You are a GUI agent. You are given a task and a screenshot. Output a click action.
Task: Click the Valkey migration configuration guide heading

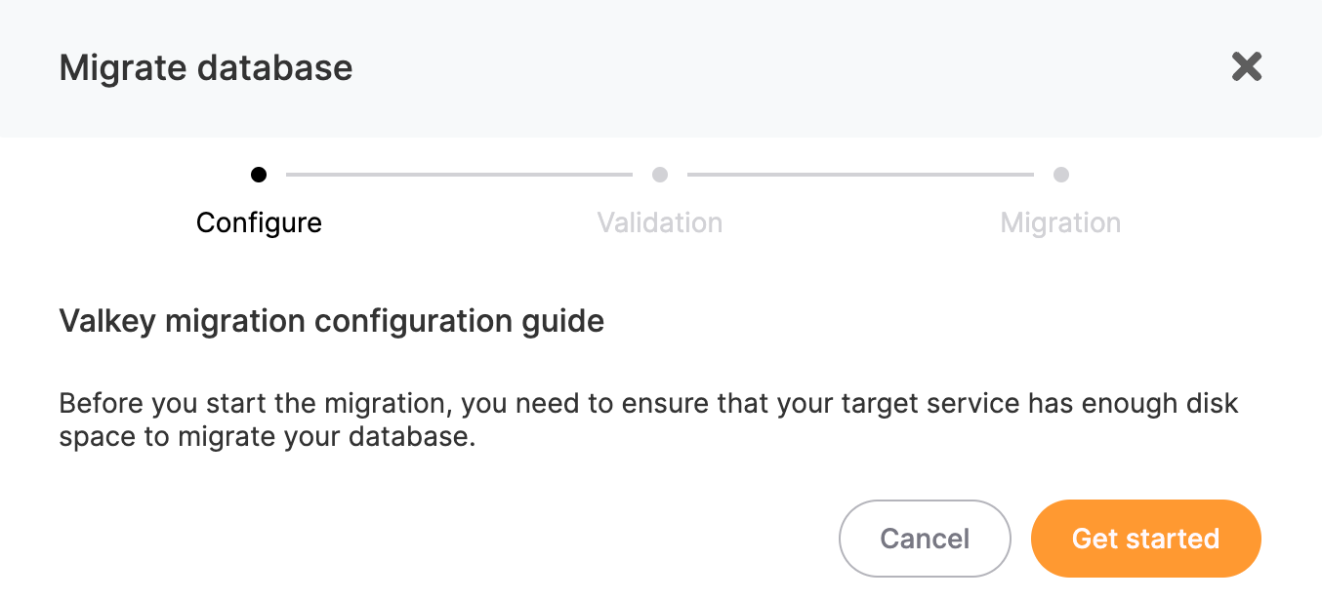point(332,321)
